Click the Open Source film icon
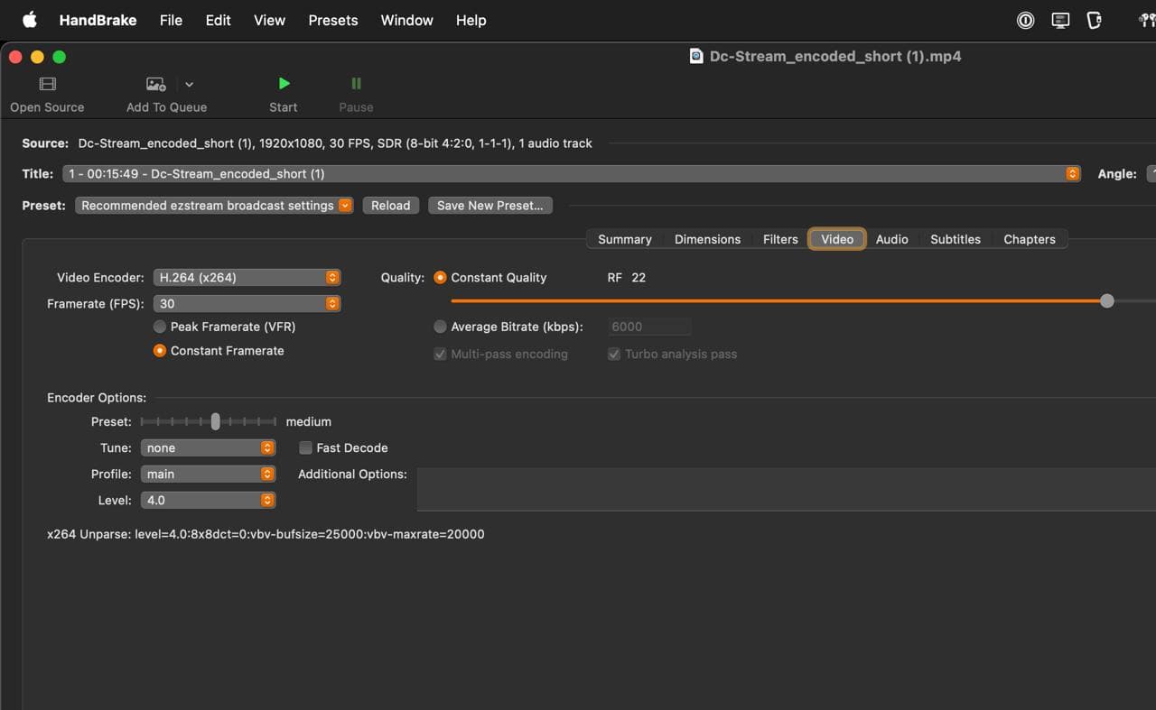Screen dimensions: 1156x710 pos(47,84)
